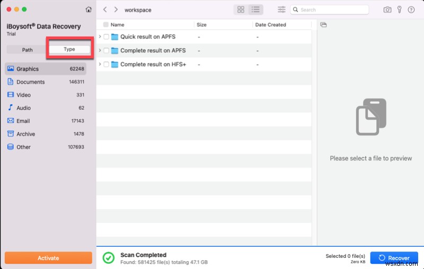Toggle the preview panel icon
The image size is (424, 269).
(323, 24)
